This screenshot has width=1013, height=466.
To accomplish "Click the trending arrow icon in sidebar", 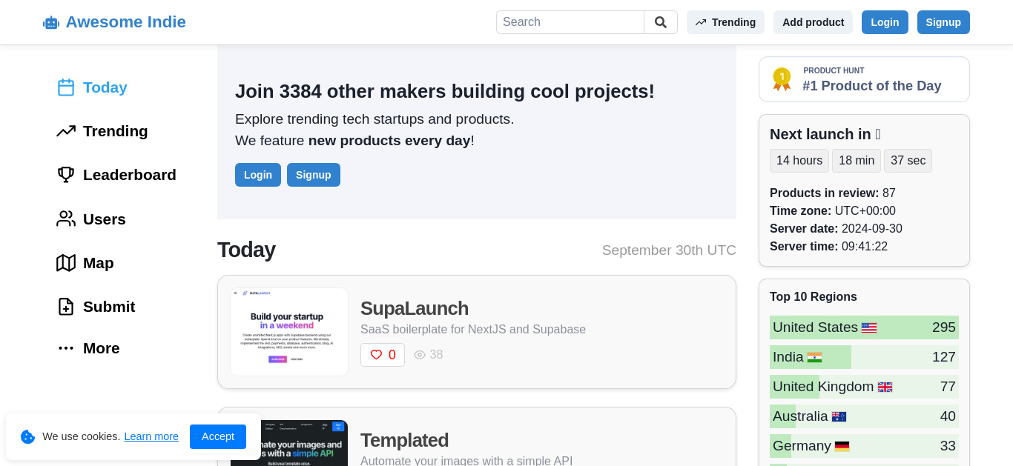I will pyautogui.click(x=66, y=131).
